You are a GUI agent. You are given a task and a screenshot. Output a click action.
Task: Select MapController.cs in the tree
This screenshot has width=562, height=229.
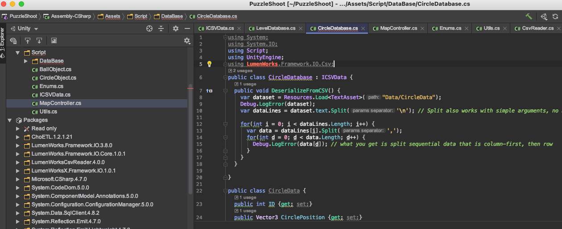tap(60, 103)
